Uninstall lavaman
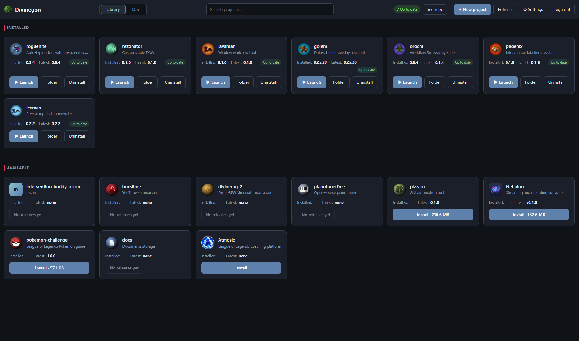 tap(269, 82)
